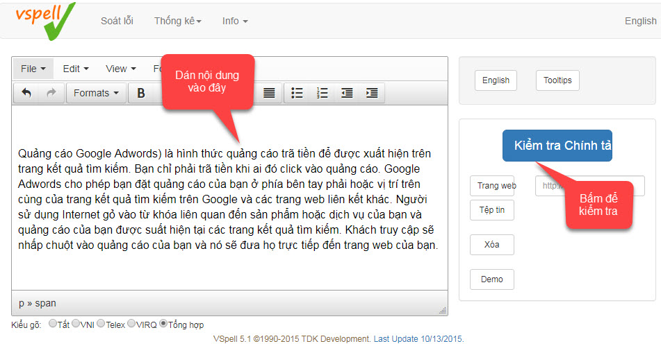Click the 'Kiểu gõ:' label

click(26, 325)
